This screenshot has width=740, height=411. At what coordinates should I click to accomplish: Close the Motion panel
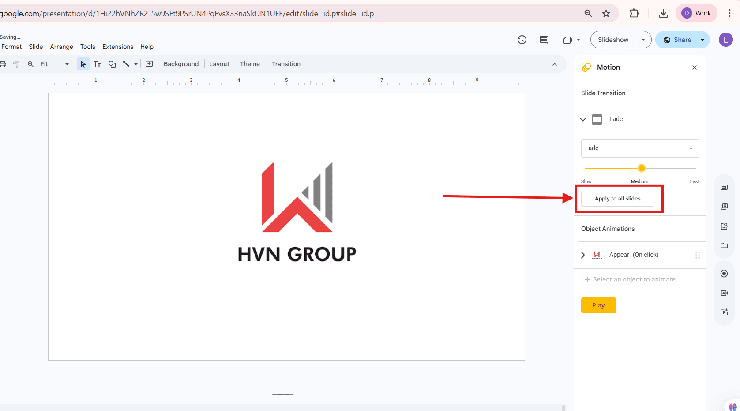tap(694, 67)
